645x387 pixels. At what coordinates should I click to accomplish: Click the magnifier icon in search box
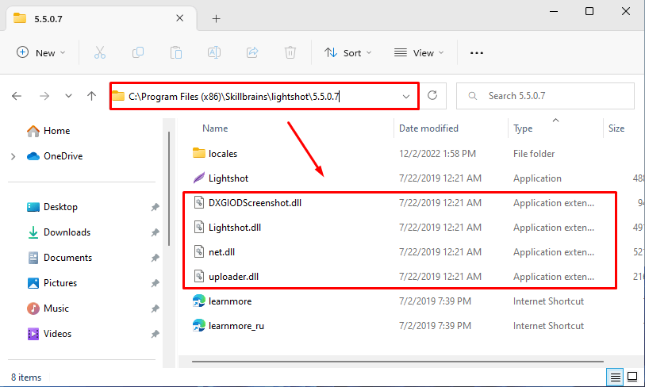click(x=473, y=96)
